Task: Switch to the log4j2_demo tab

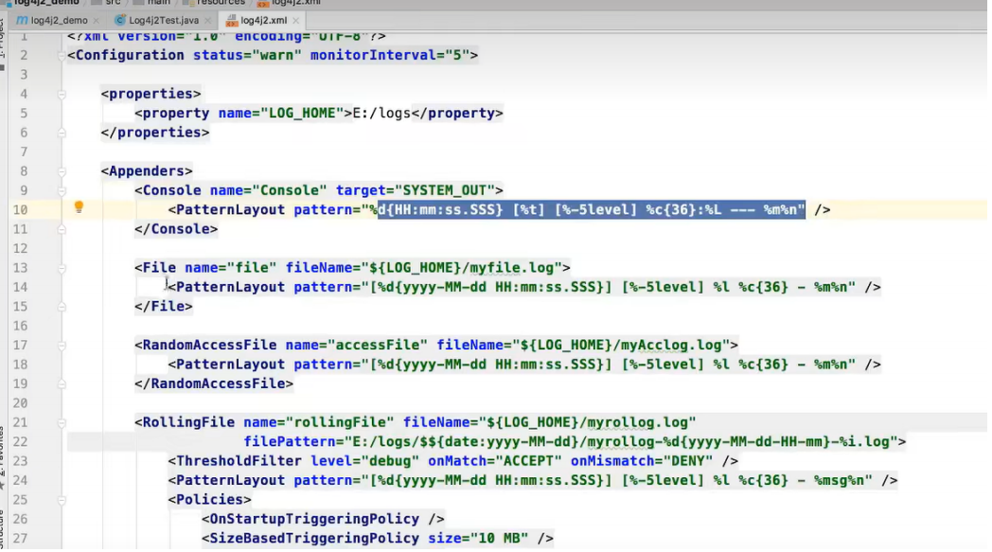Action: pyautogui.click(x=59, y=20)
